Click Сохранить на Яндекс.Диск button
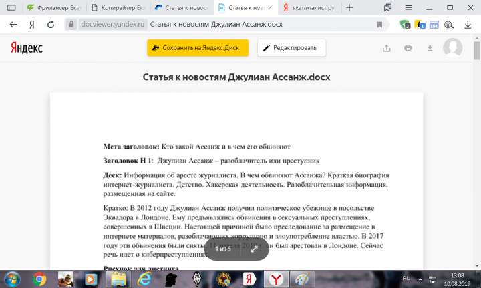Image resolution: width=481 pixels, height=288 pixels. click(x=198, y=48)
